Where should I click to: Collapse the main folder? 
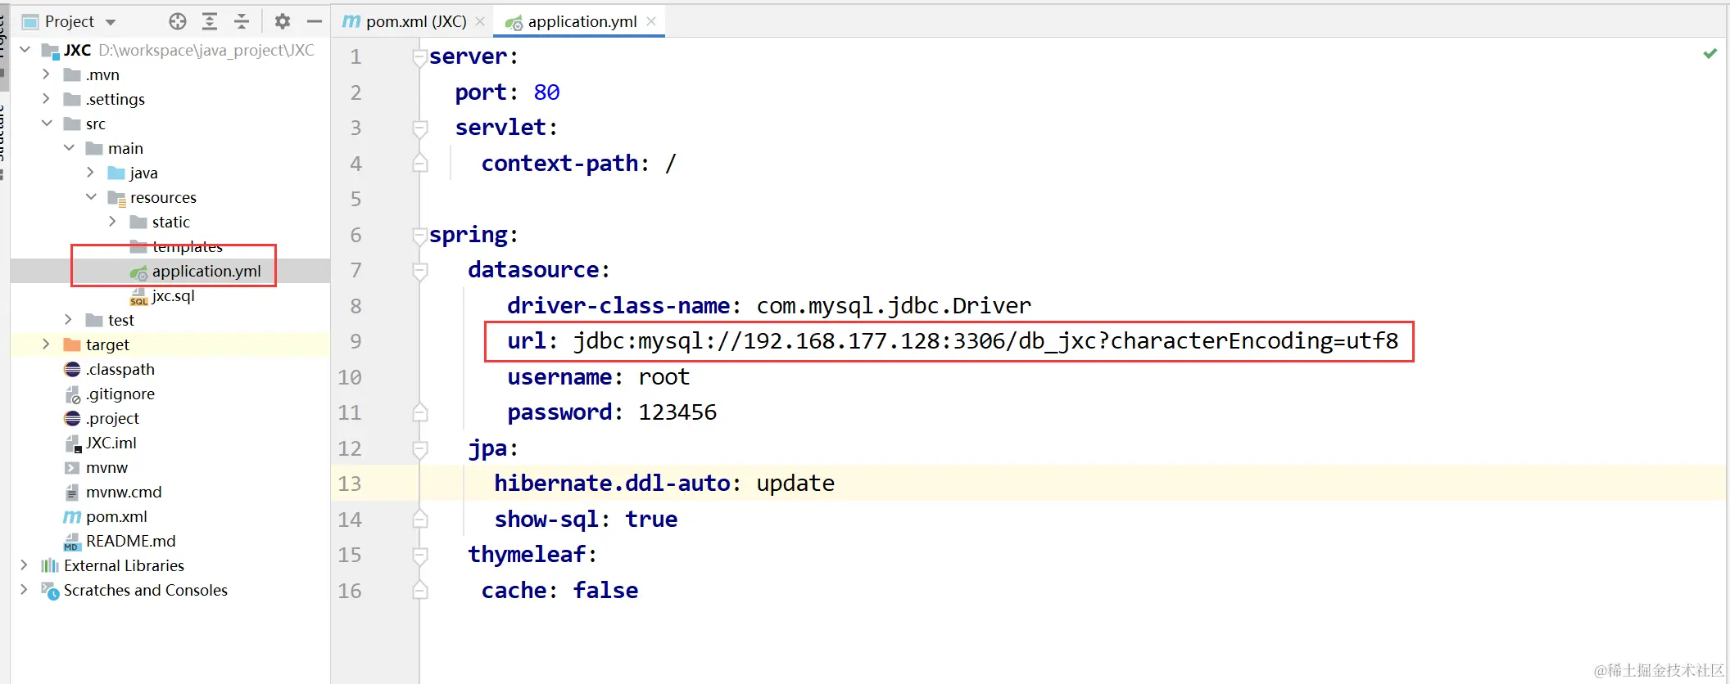pyautogui.click(x=69, y=148)
